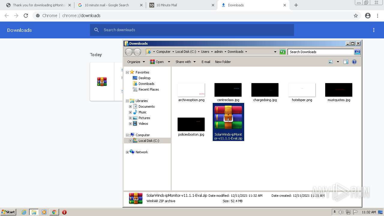384x216 pixels.
Task: Click the Open toolbar button
Action: click(x=157, y=62)
